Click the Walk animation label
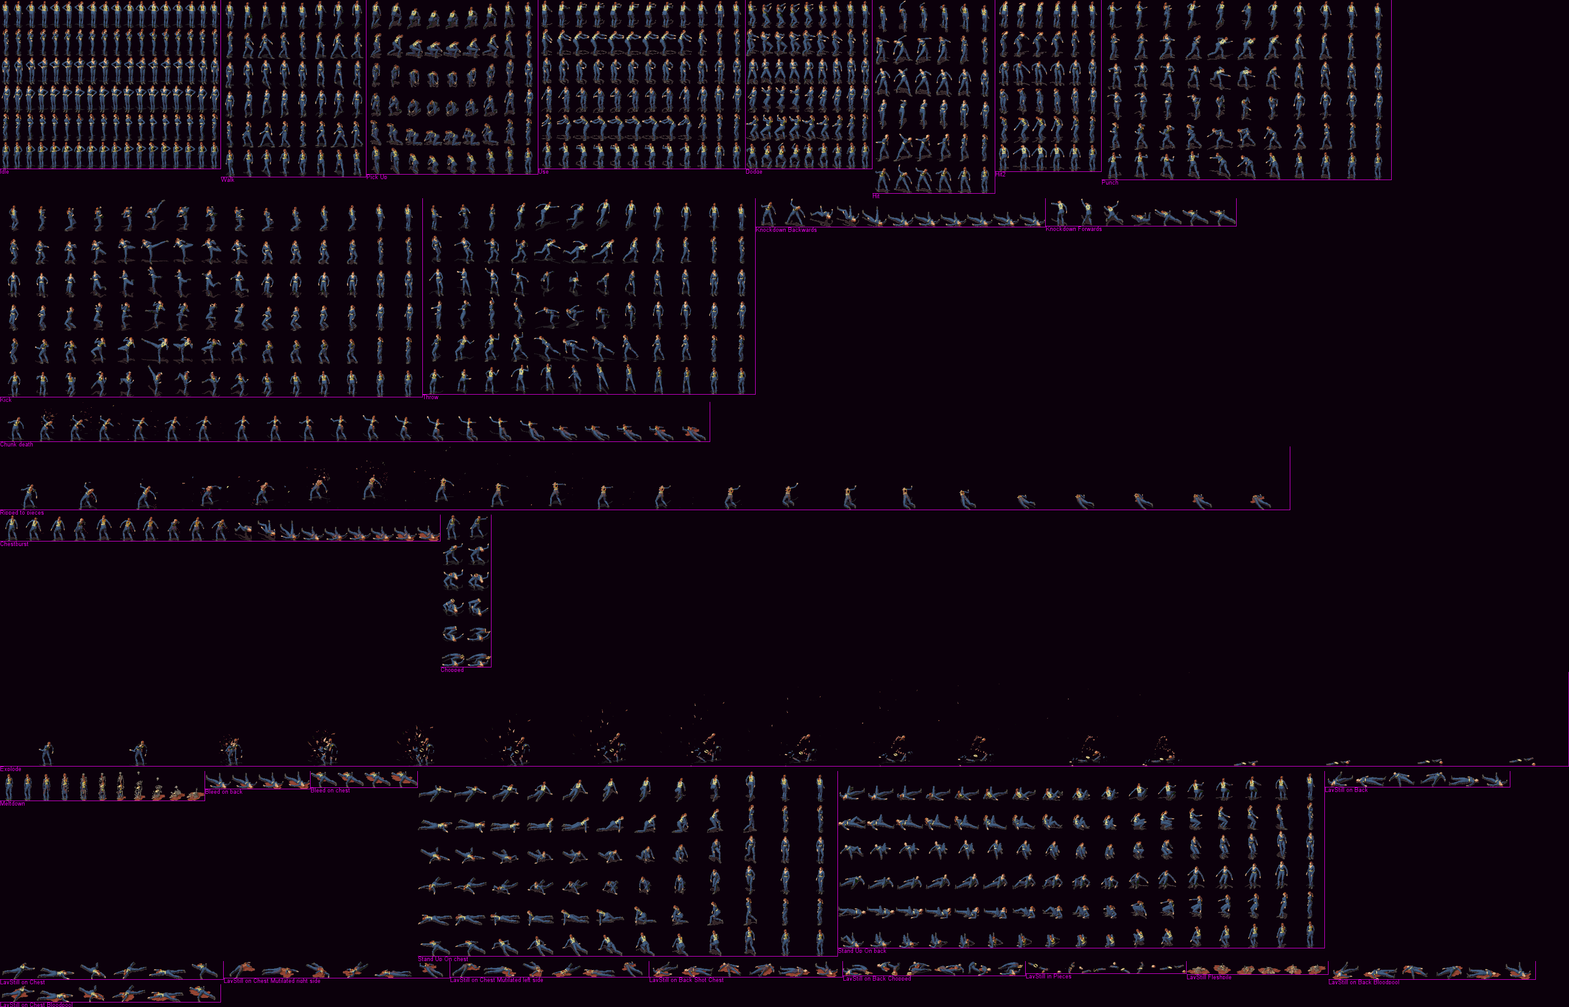The width and height of the screenshot is (1569, 1007). click(x=227, y=180)
